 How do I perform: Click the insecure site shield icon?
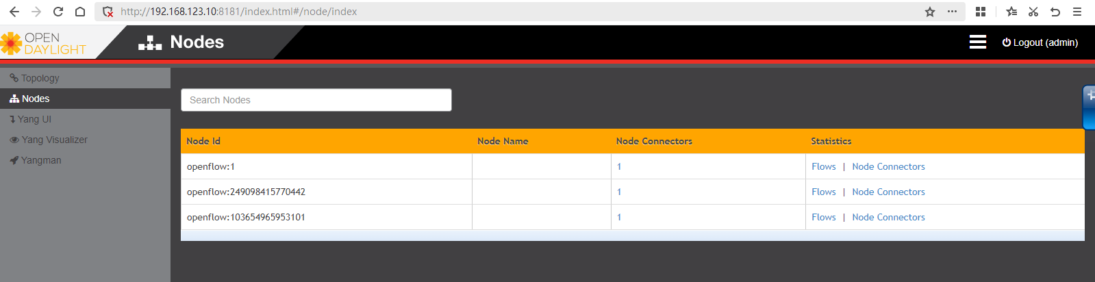[x=108, y=12]
